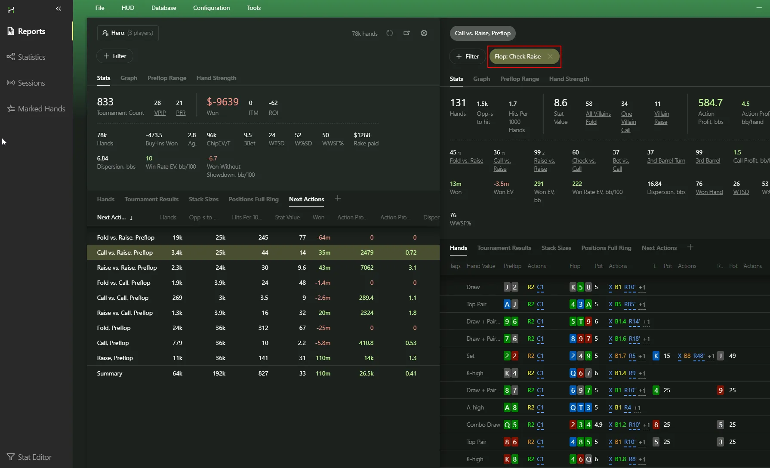The width and height of the screenshot is (770, 468).
Task: Click the refresh icon next to 78k hands
Action: [389, 33]
